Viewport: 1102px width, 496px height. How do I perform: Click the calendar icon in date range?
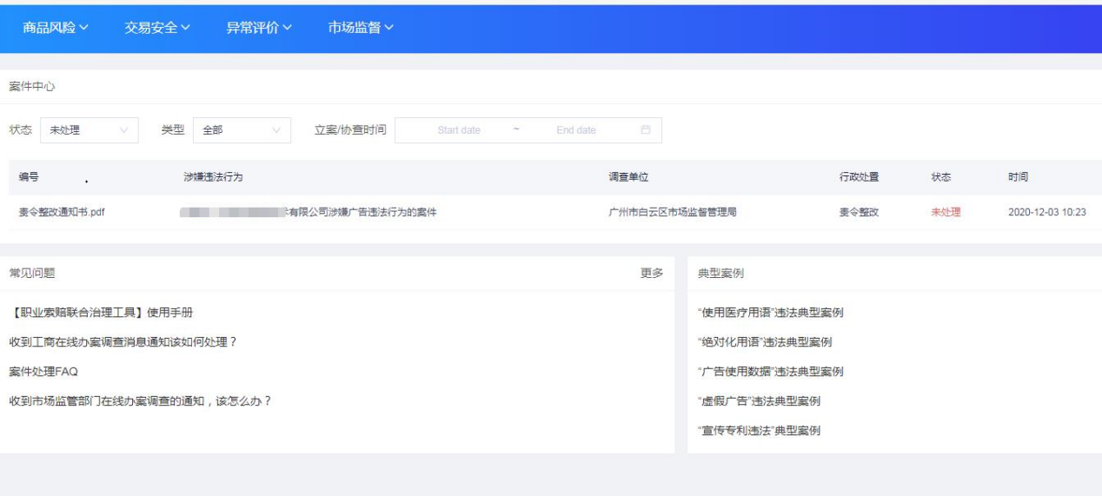(646, 130)
